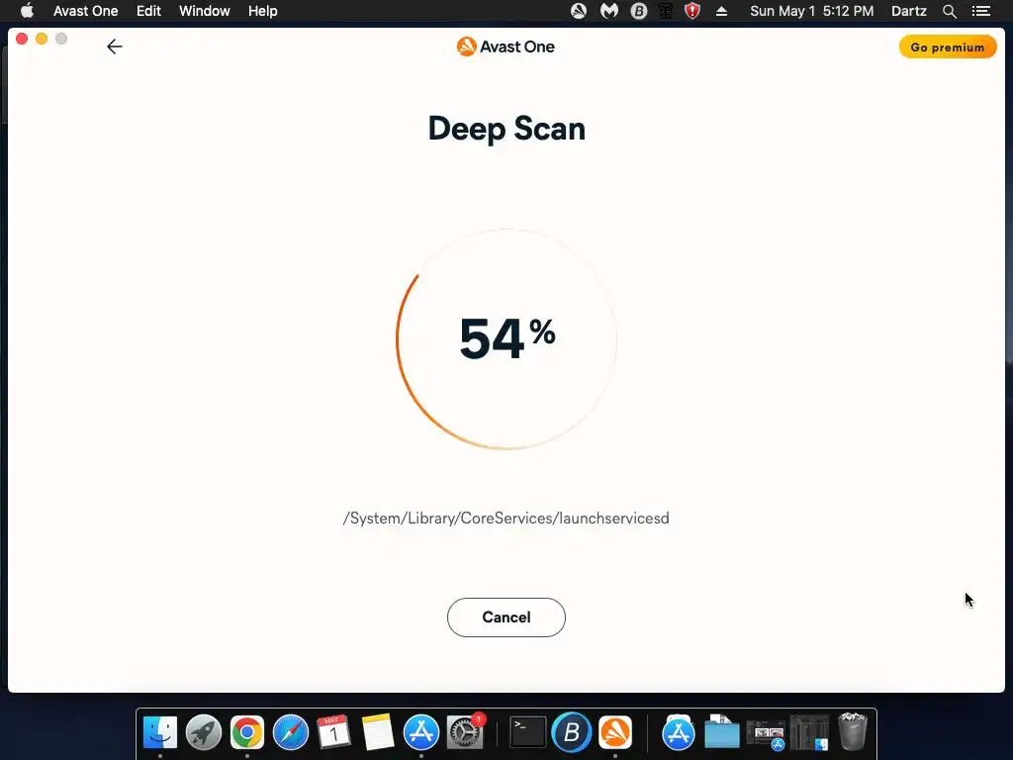Viewport: 1013px width, 760px height.
Task: Open Applications folder stack in the Dock
Action: pos(679,733)
